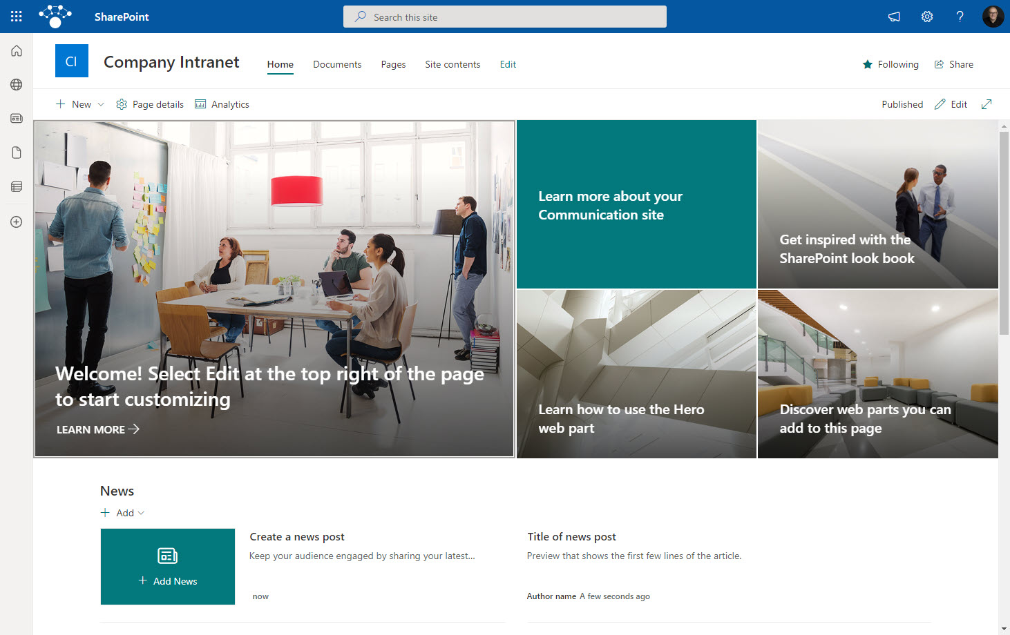Click the Create plus circle icon
Screen dimensions: 1010x635
(17, 222)
